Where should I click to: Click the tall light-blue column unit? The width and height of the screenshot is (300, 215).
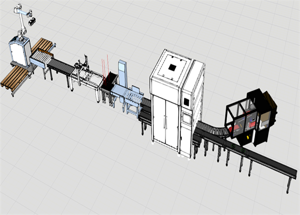[x=122, y=73]
